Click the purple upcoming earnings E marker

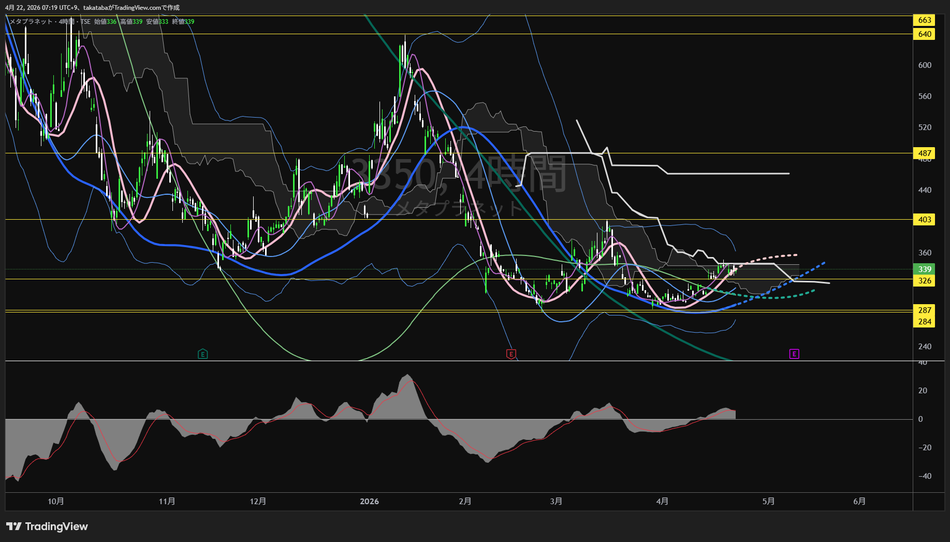click(x=794, y=354)
